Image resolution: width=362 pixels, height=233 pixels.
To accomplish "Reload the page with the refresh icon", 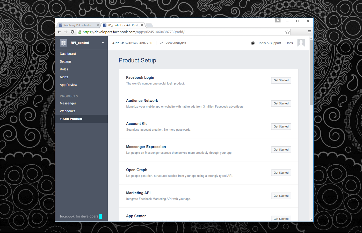I will pos(73,32).
